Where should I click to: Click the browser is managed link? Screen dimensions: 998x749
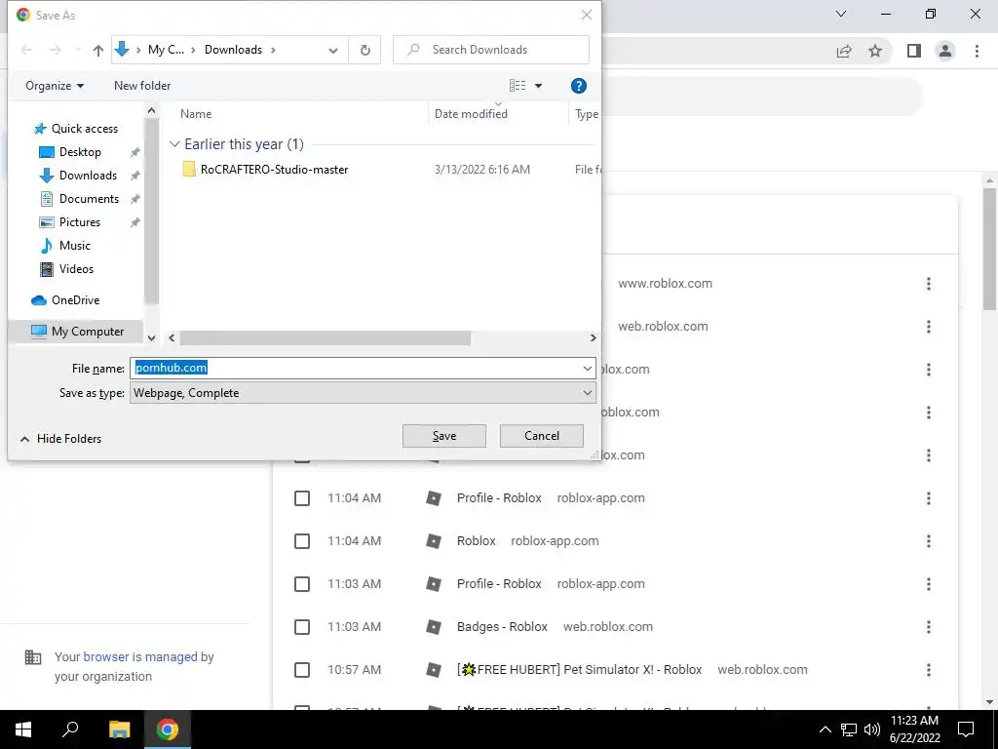tap(140, 656)
